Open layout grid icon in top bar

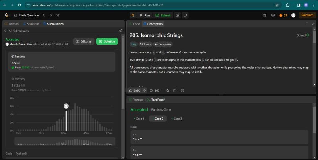pos(265,15)
